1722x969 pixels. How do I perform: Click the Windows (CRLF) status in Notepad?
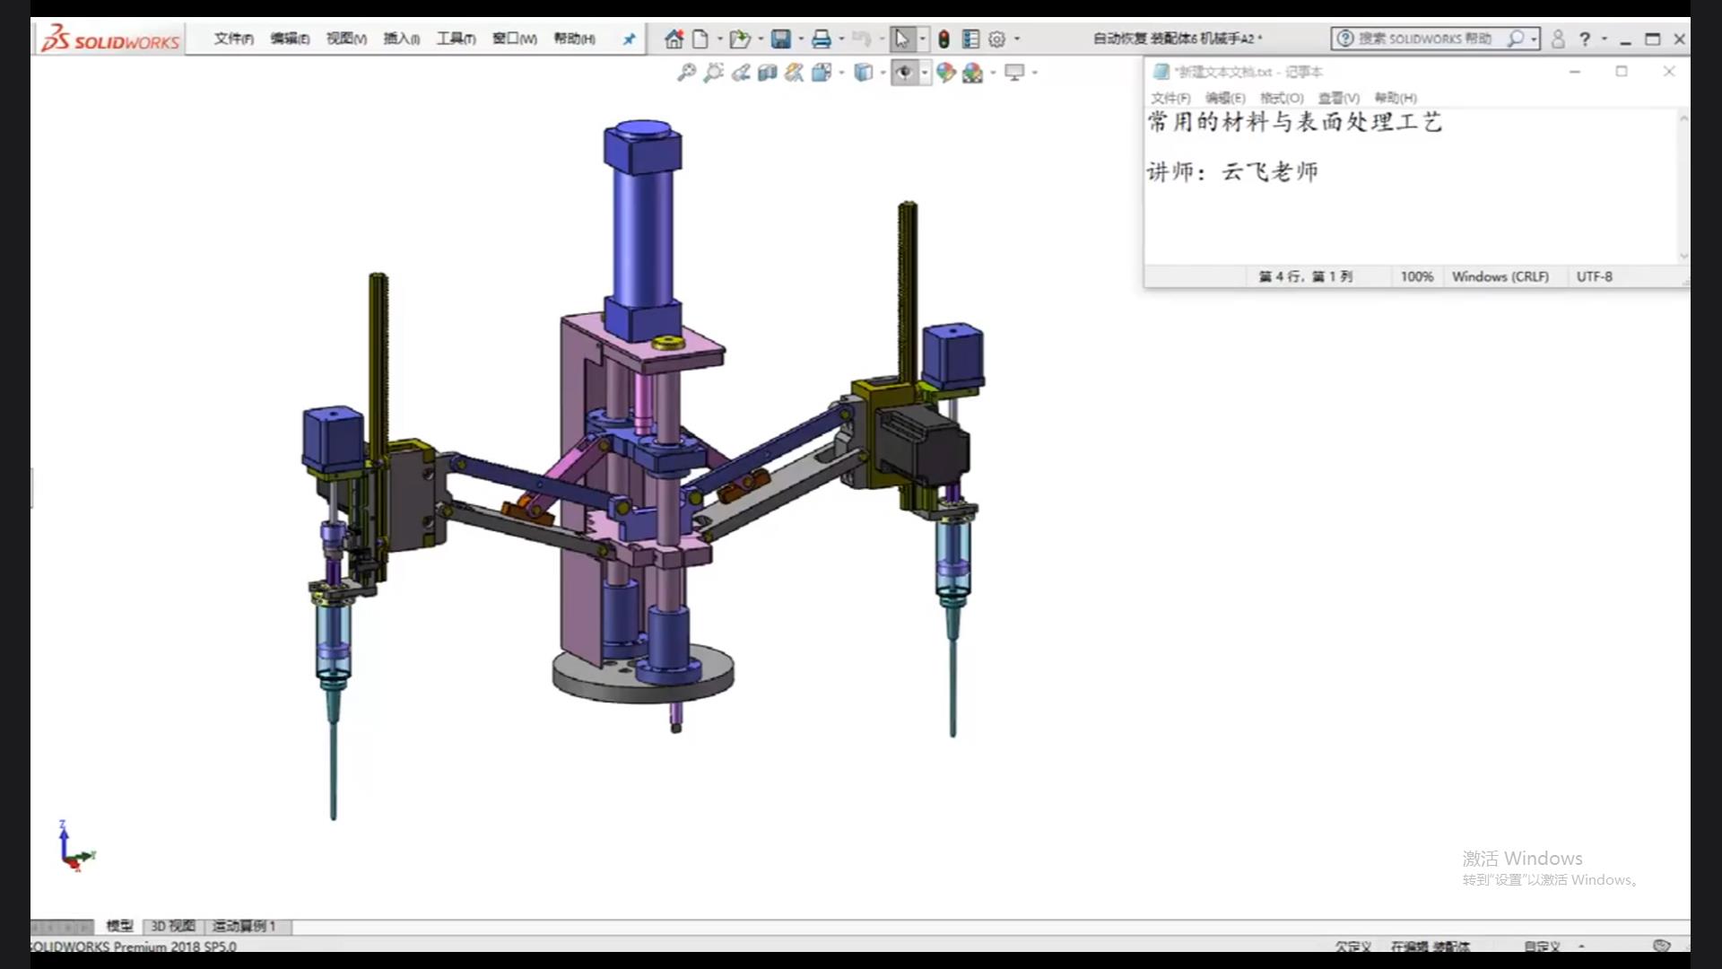1500,276
